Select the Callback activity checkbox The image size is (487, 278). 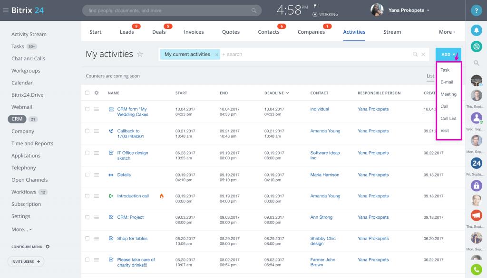[88, 131]
